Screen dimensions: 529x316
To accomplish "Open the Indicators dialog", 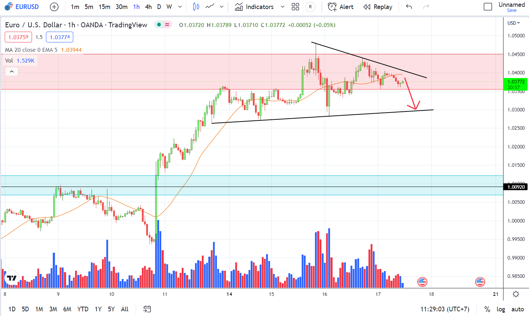I will tap(254, 6).
